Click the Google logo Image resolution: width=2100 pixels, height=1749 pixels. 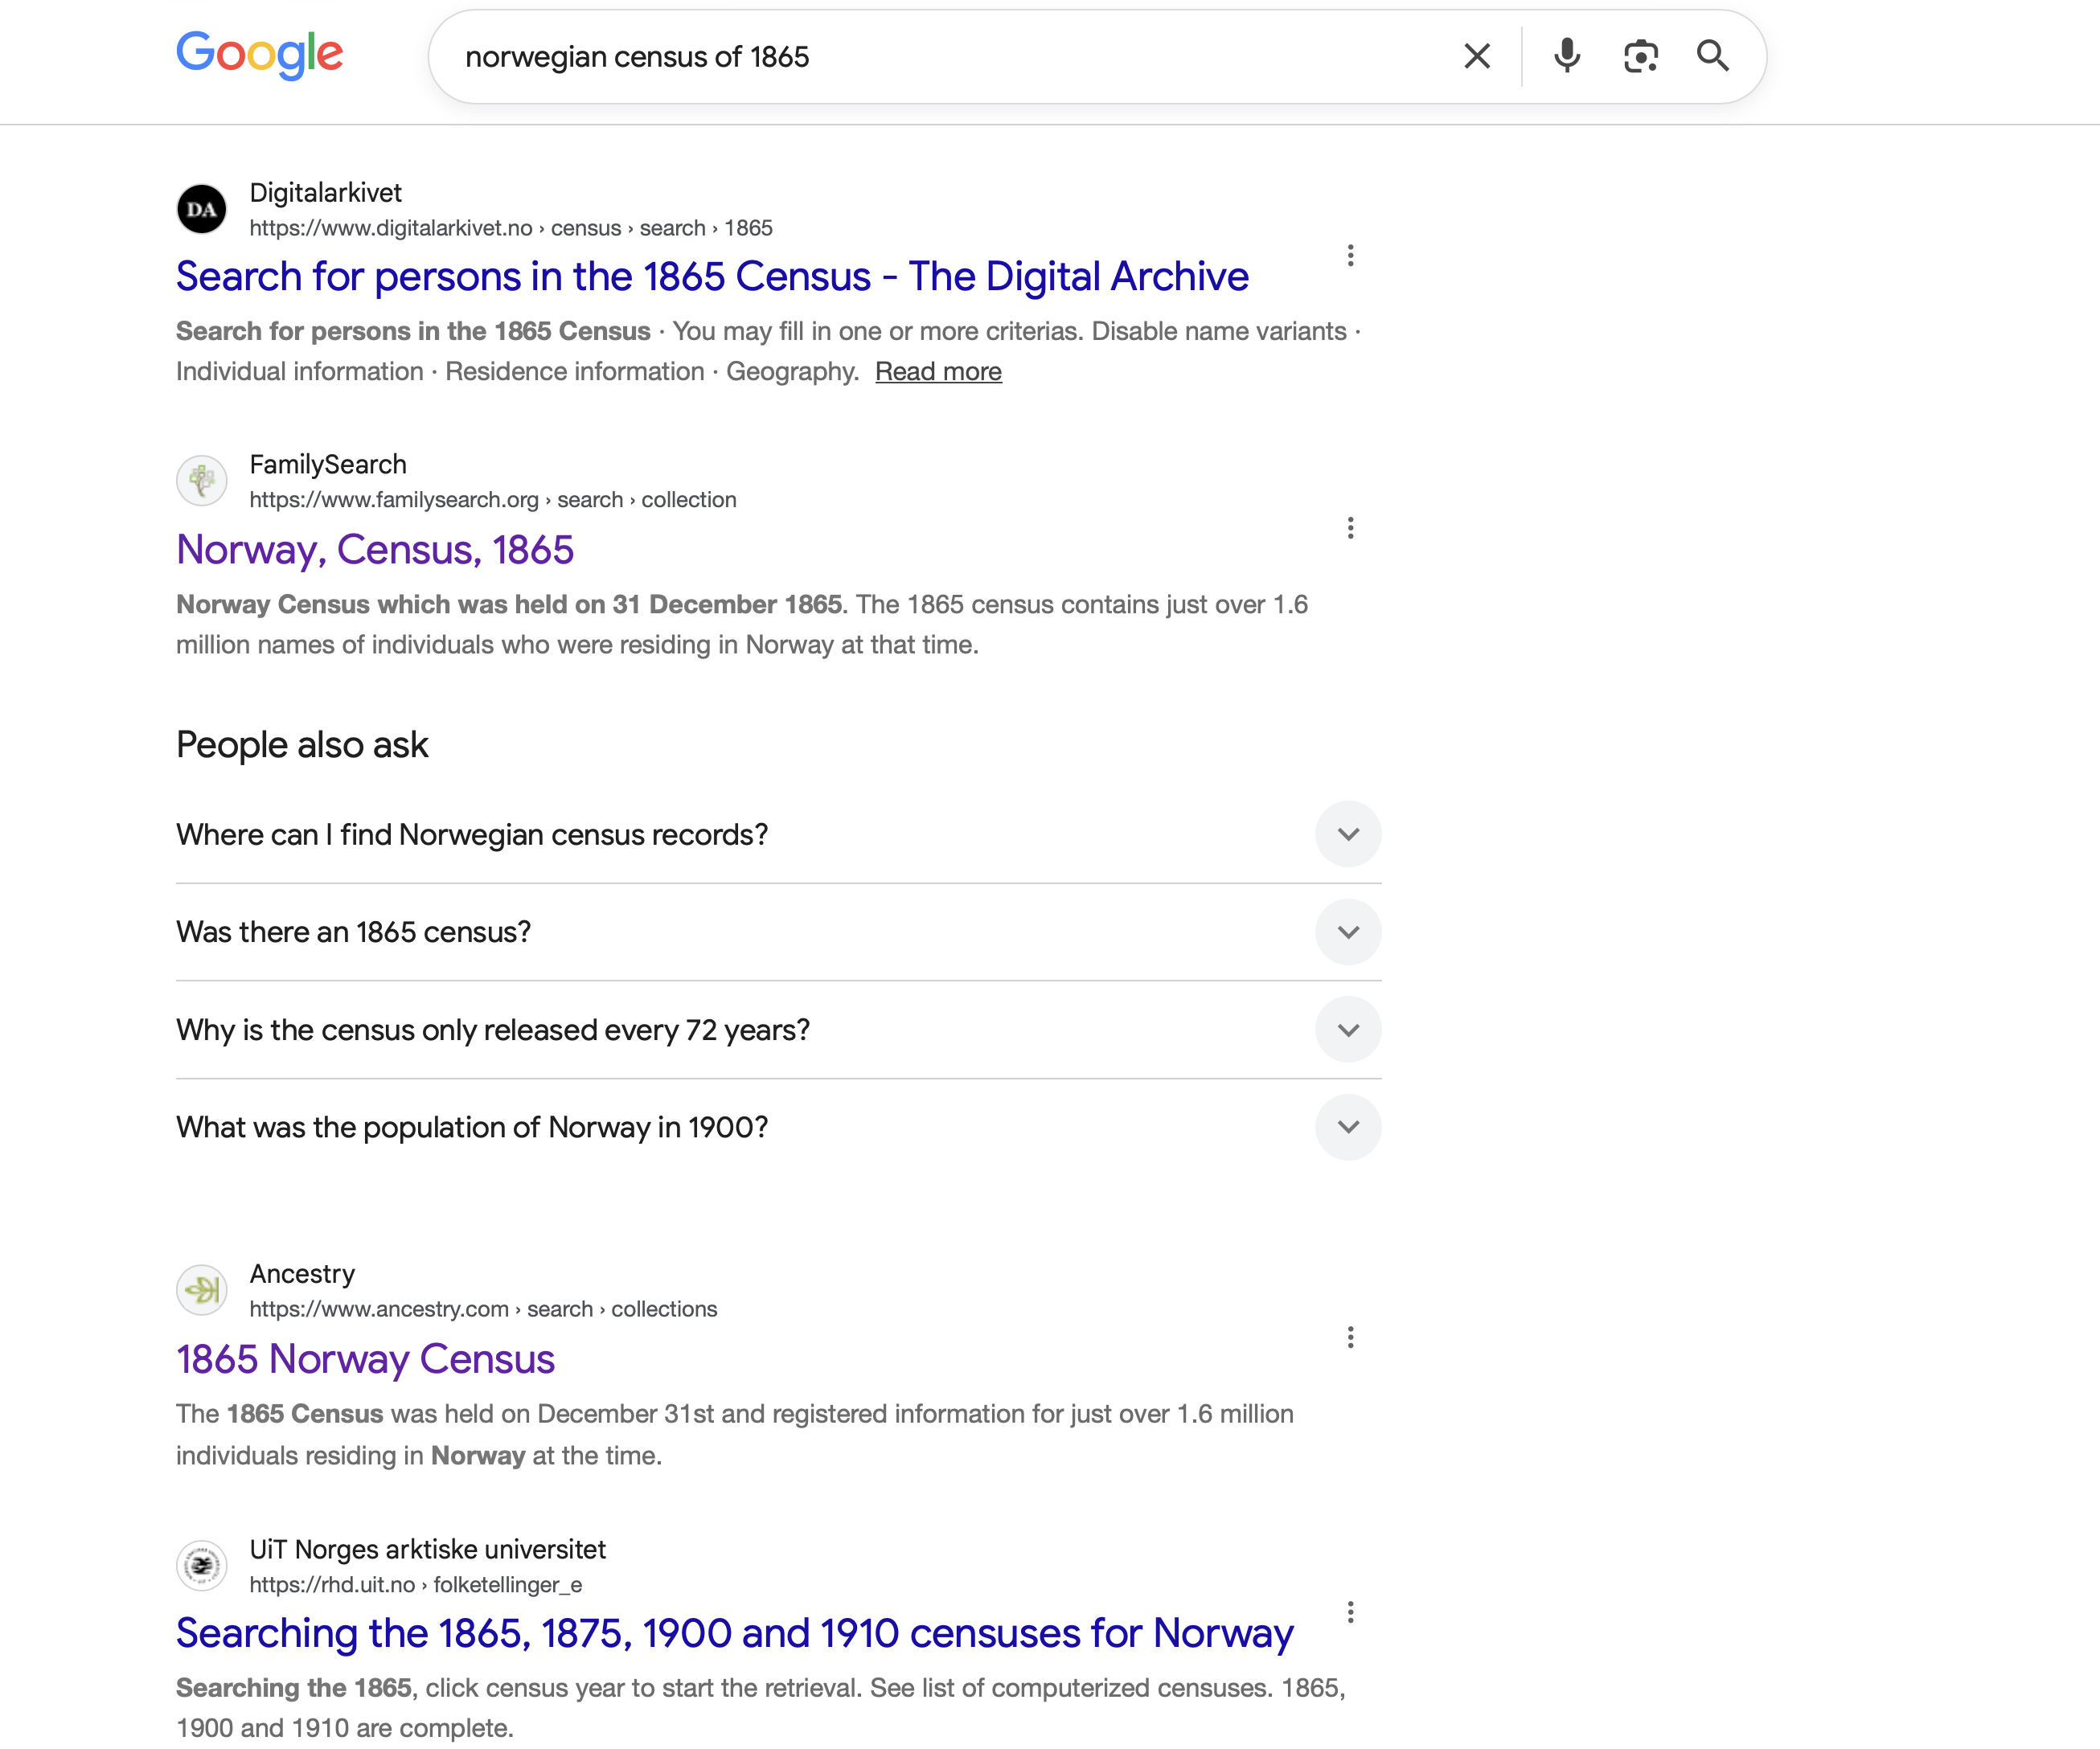(260, 55)
